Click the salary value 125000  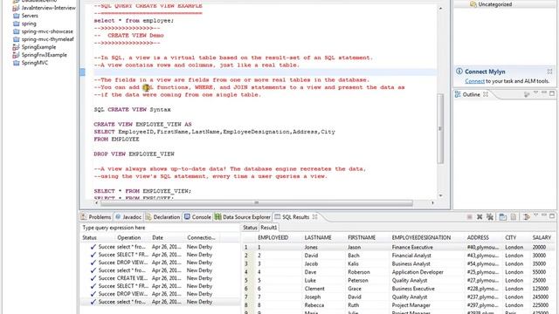click(541, 289)
